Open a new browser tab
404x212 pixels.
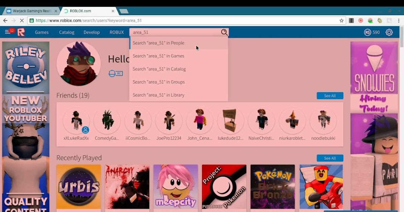coord(124,11)
